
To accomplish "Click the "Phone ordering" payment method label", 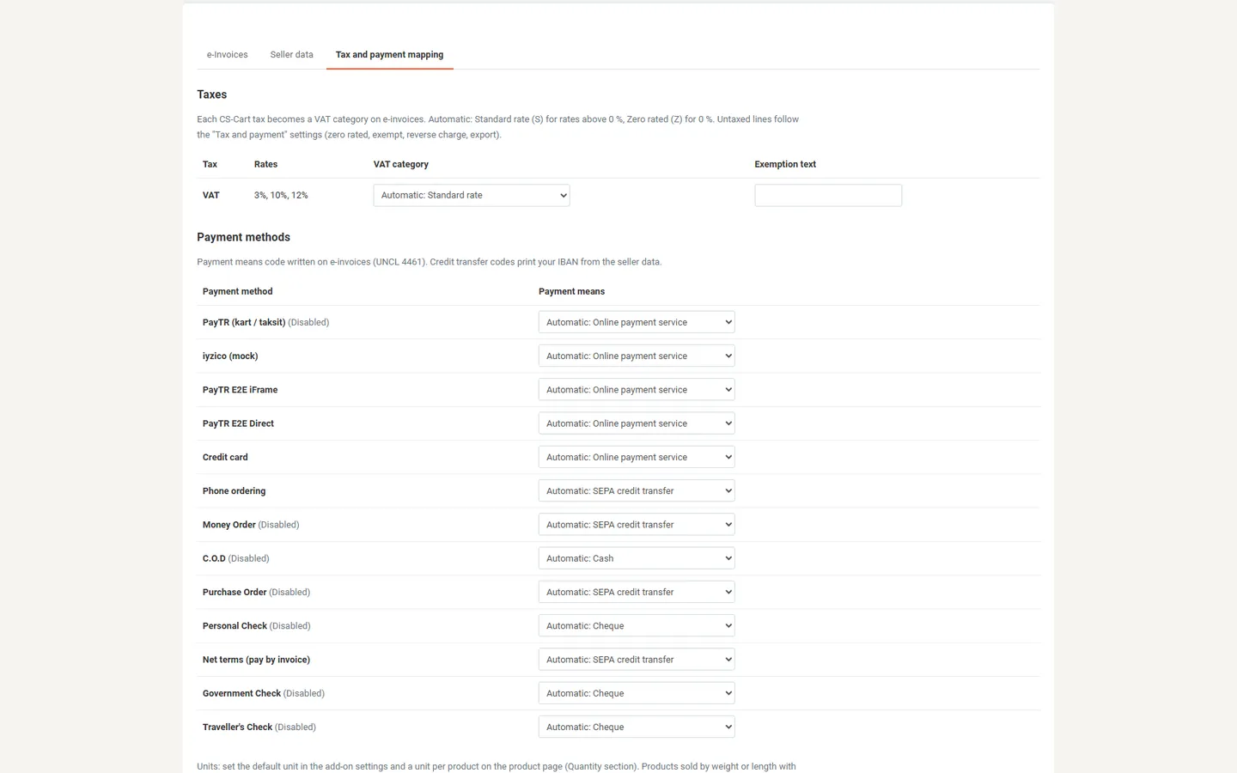I will click(234, 491).
